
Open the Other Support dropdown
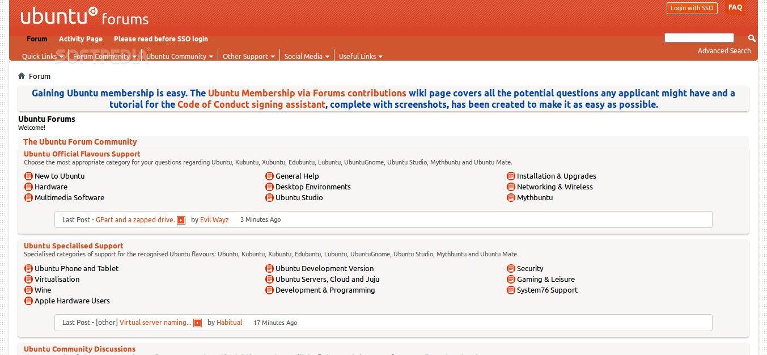tap(248, 56)
